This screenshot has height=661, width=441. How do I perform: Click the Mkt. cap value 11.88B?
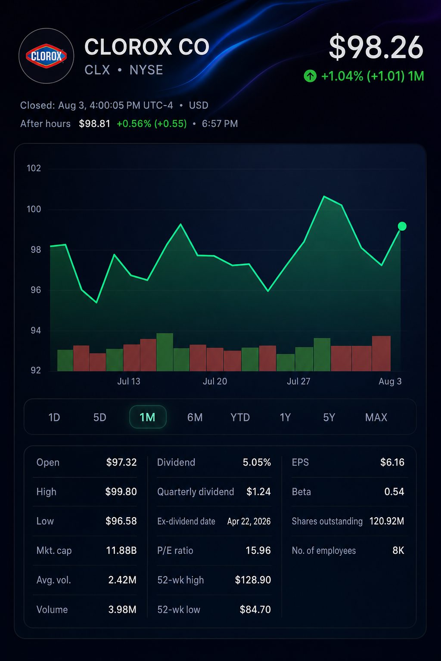click(x=121, y=550)
